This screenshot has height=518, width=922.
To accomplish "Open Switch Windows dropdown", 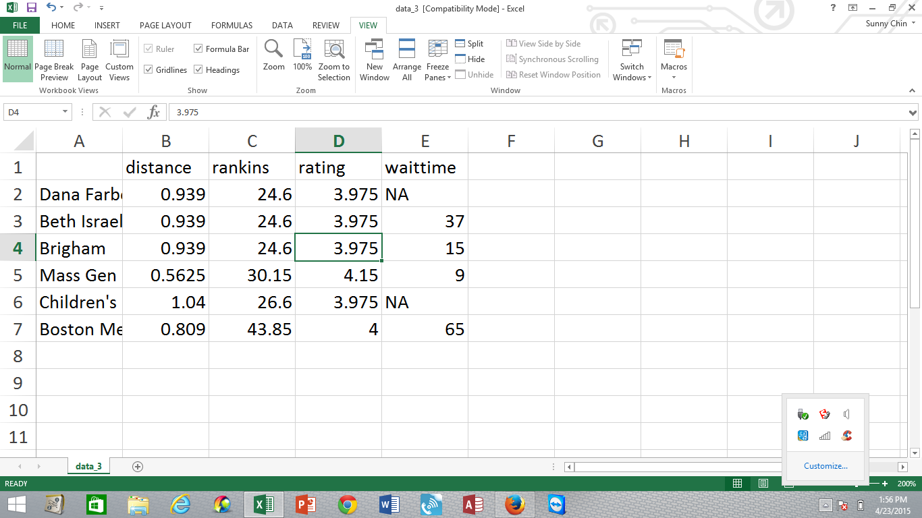I will [632, 59].
